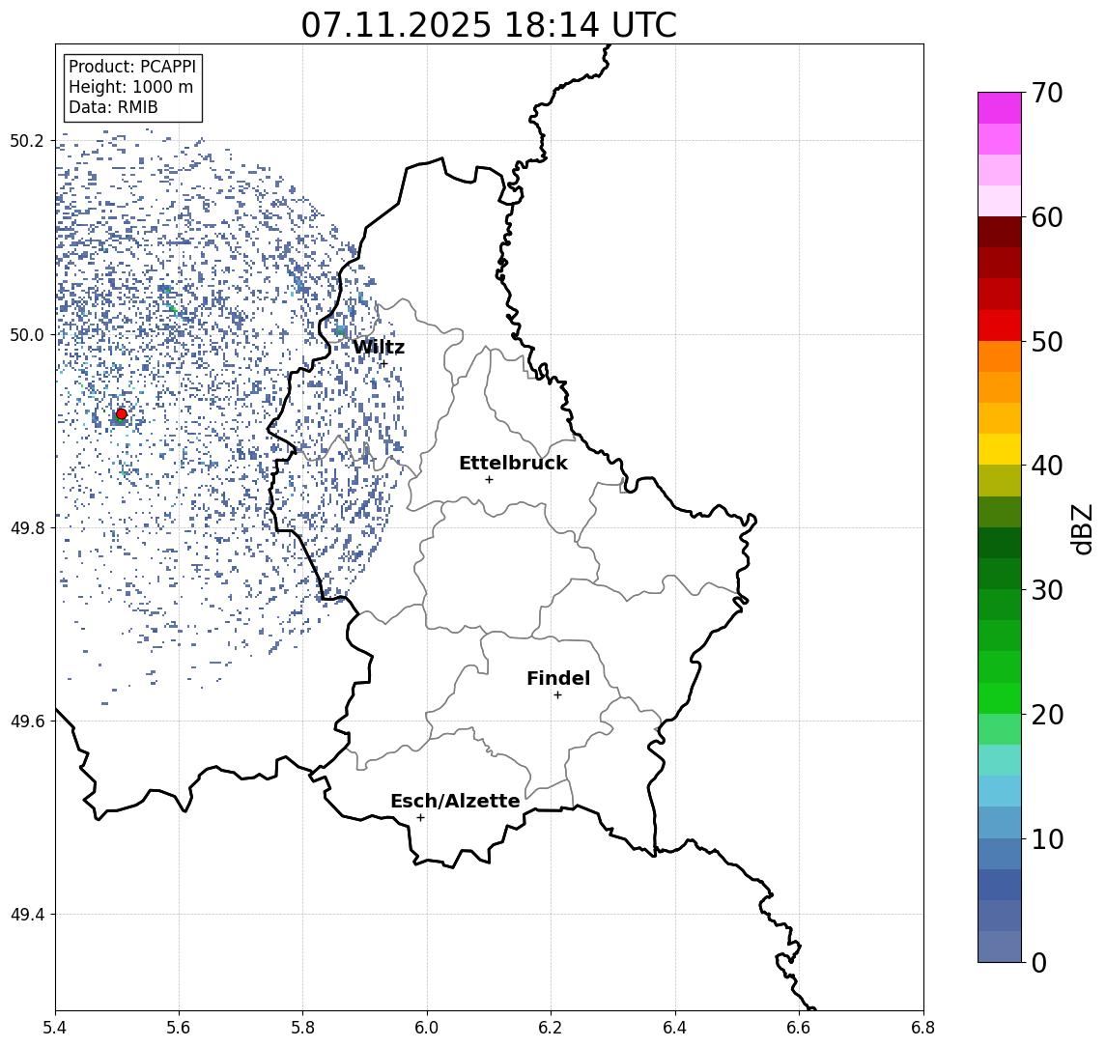Click the magenta 70 dBZ colorbar segment
Viewport: 1106px width, 1047px height.
coord(1000,108)
